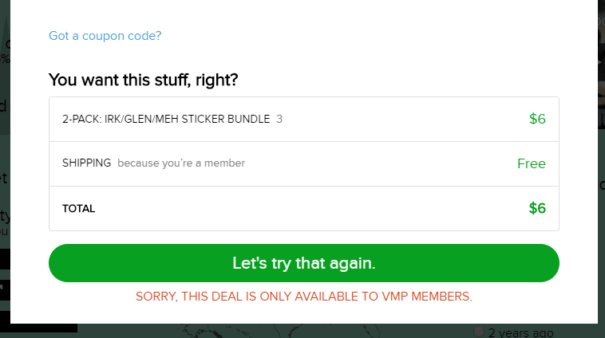Screen dimensions: 605x338
Task: Click the black bar at the lower-left edge
Action: click(38, 325)
